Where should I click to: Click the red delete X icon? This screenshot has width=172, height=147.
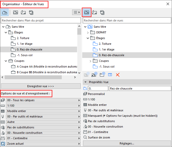(118, 75)
